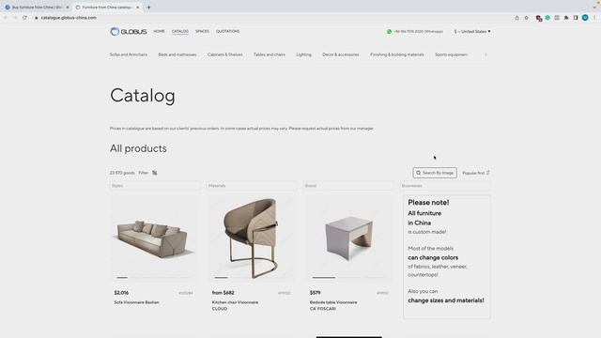Click the address bar padlock icon
This screenshot has width=601, height=338.
36,18
